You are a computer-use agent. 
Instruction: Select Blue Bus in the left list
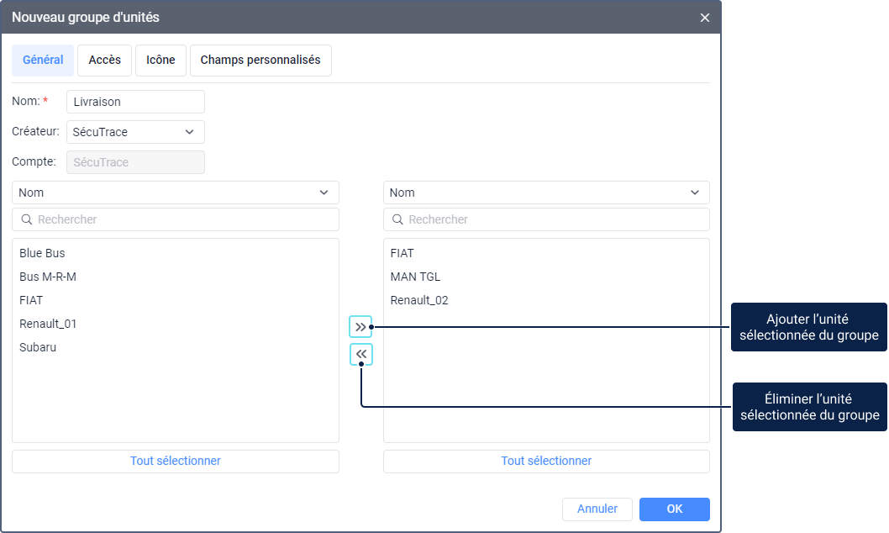[42, 253]
